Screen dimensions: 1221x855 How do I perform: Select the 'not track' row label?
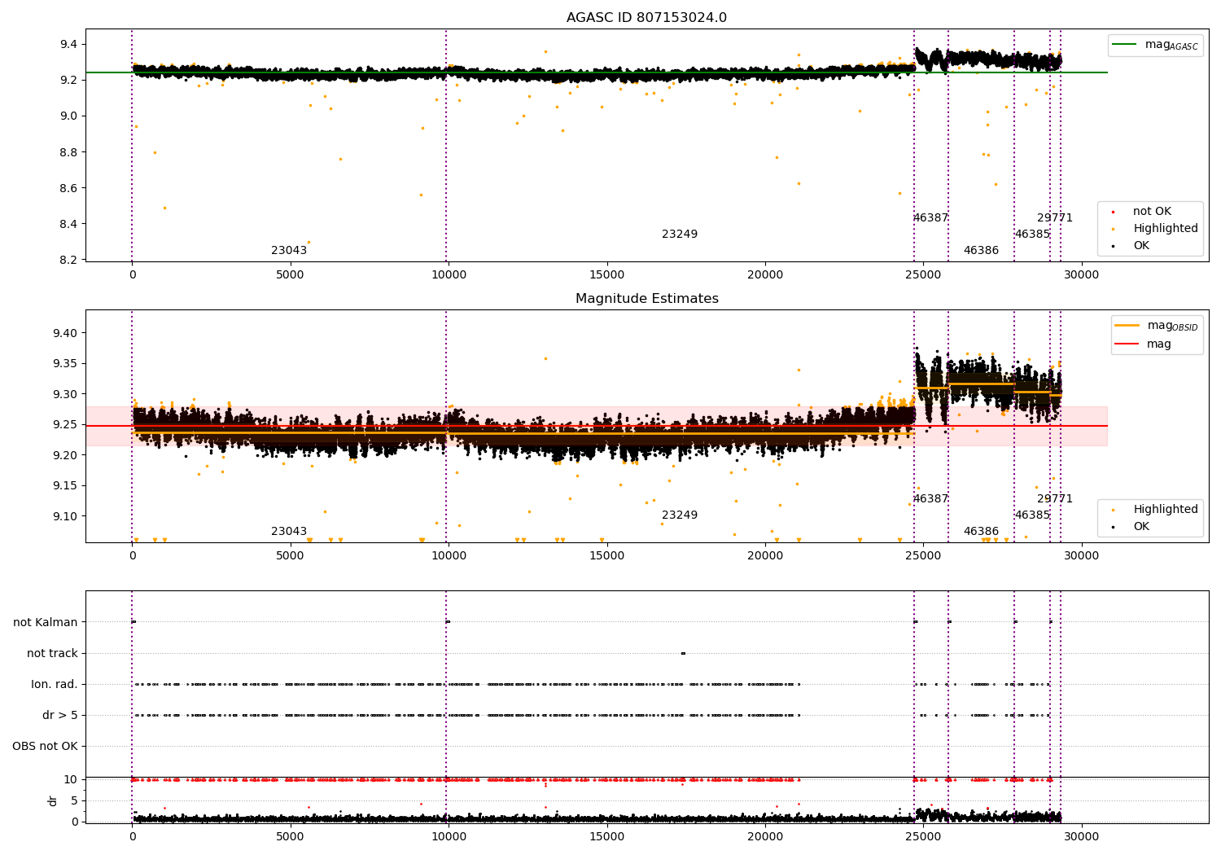click(x=52, y=654)
